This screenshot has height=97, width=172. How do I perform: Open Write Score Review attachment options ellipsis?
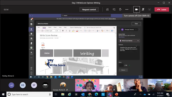(x=138, y=41)
